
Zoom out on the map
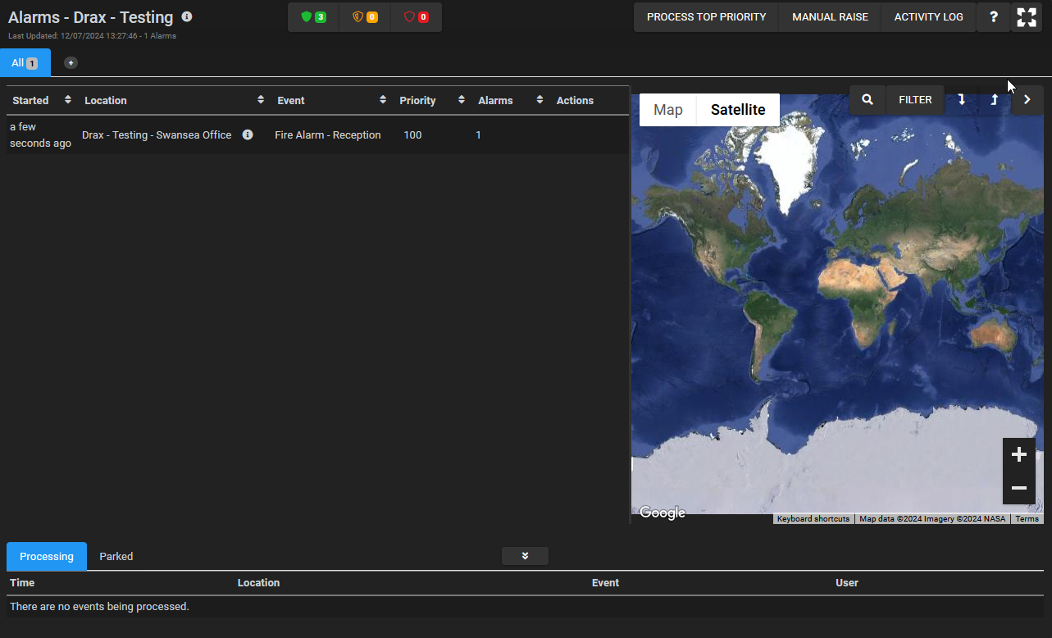point(1019,488)
